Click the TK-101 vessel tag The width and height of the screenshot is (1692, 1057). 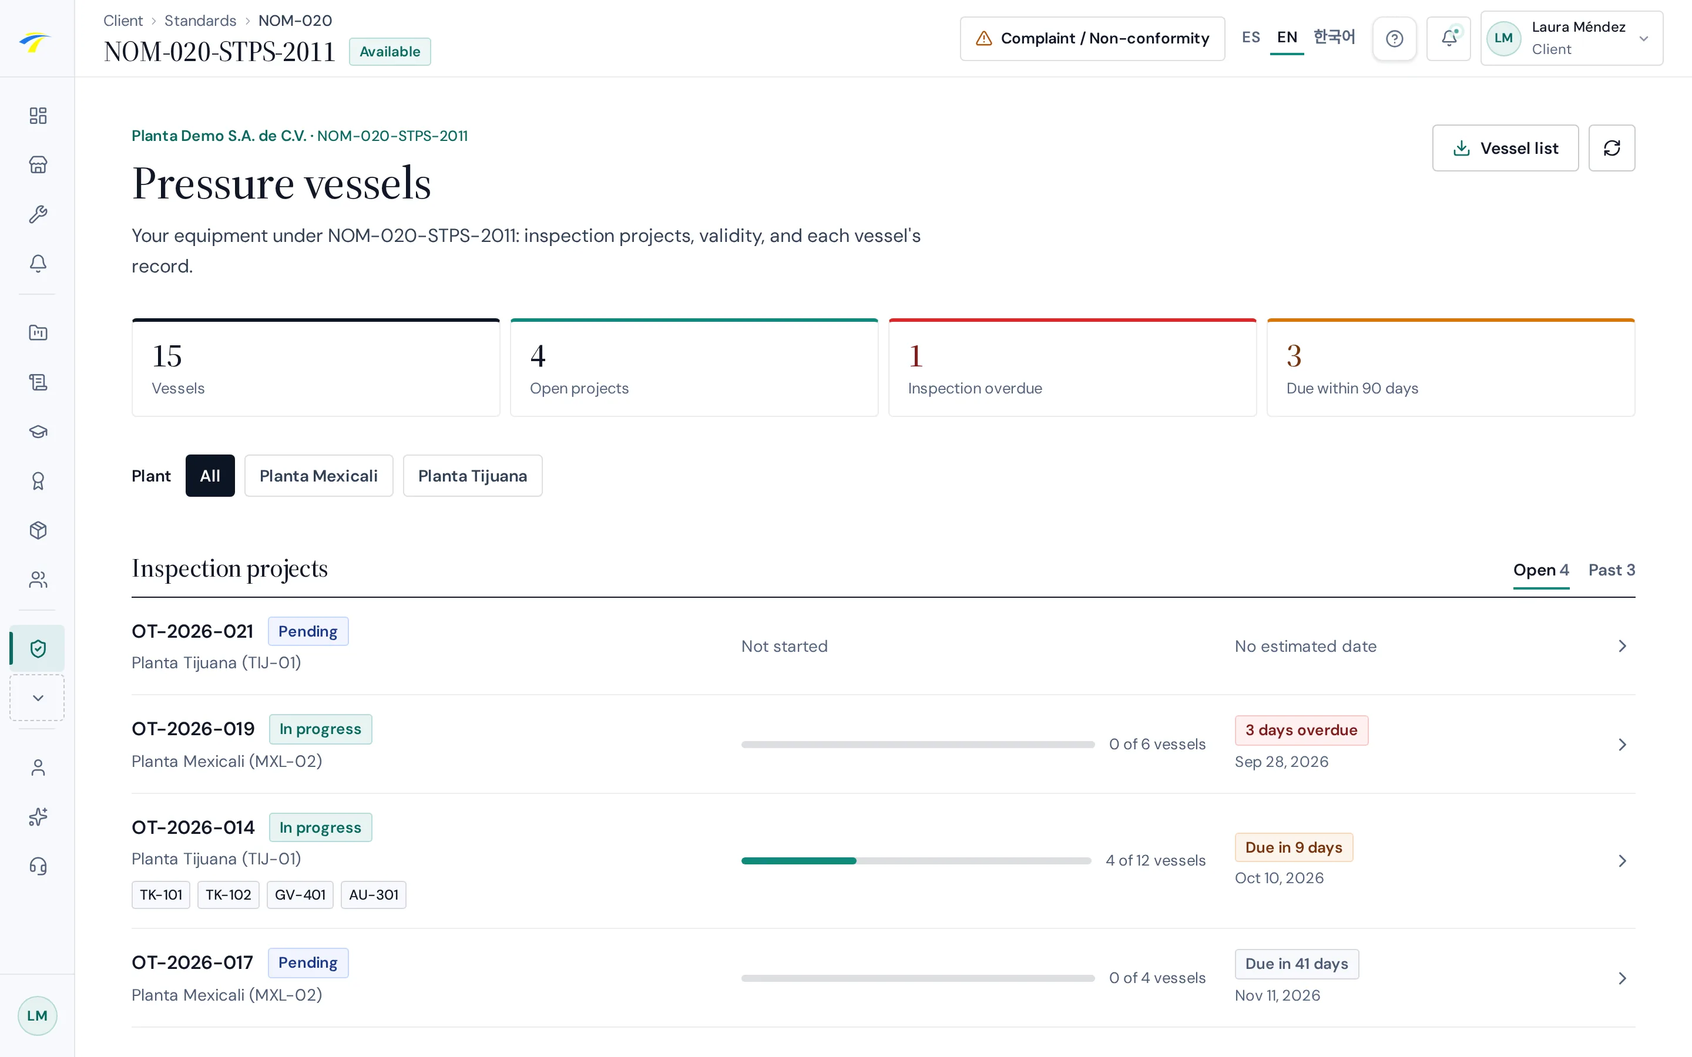161,895
